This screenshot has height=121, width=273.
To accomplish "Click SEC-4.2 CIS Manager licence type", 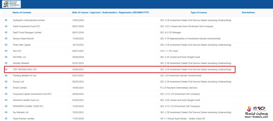I will (x=171, y=32).
